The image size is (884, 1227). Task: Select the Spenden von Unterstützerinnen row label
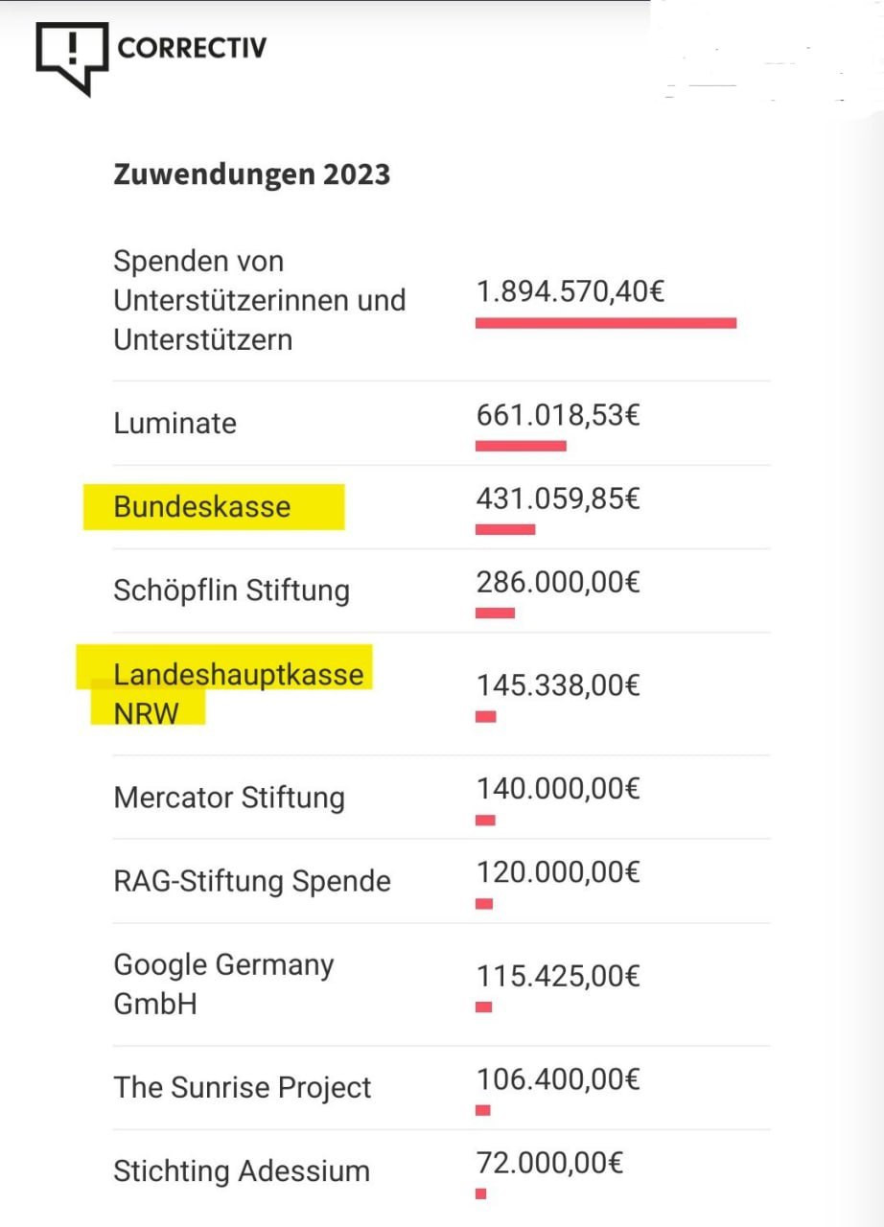click(259, 300)
